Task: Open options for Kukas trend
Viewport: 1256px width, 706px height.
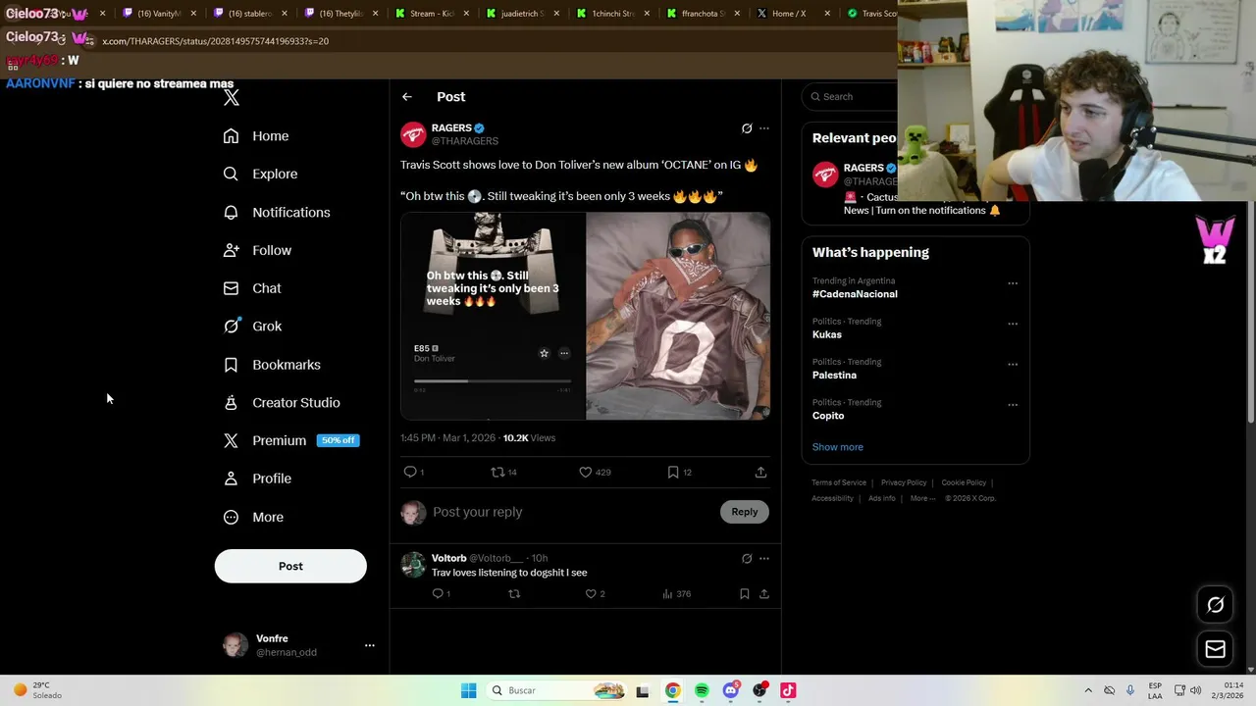Action: pos(1013,324)
